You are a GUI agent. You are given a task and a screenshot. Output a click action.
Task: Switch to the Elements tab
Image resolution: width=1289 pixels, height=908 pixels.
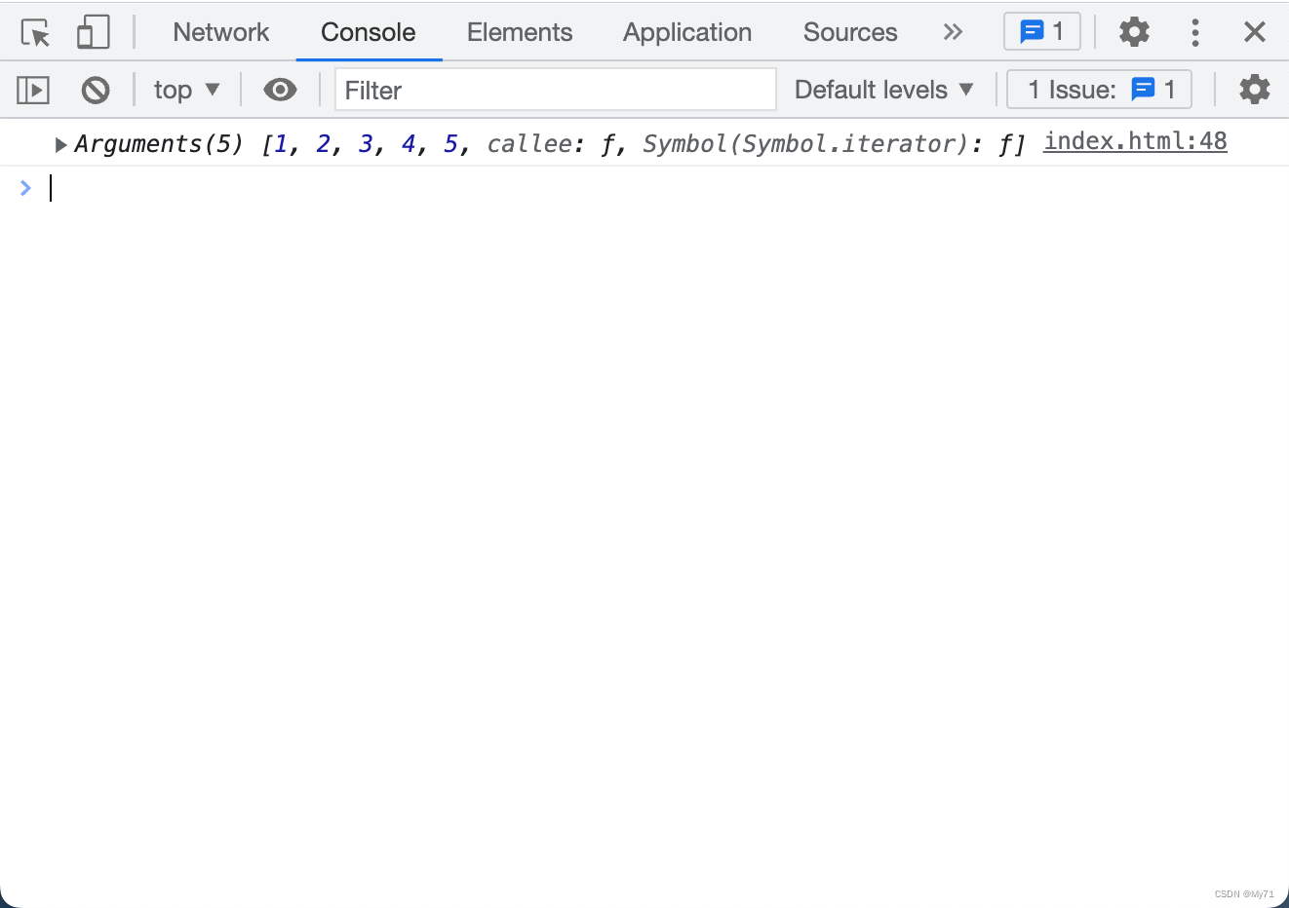[519, 32]
